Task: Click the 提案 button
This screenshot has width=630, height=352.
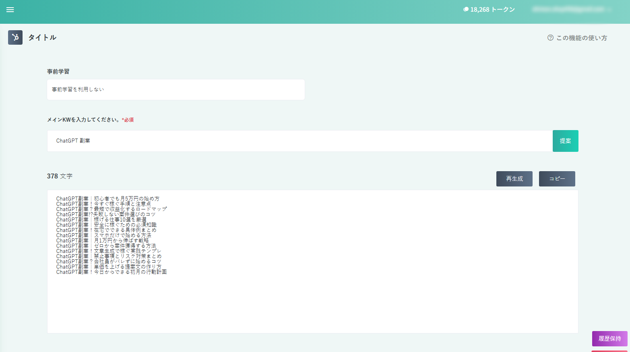Action: 566,141
